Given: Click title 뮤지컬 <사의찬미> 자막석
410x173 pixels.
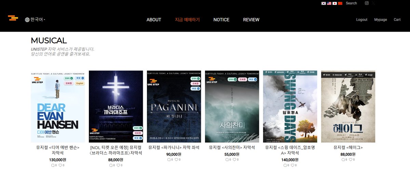Looking at the screenshot, I should coord(232,147).
